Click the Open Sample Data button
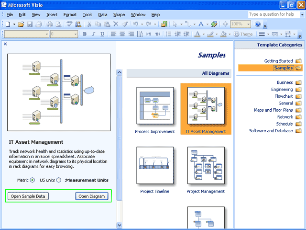 click(28, 196)
